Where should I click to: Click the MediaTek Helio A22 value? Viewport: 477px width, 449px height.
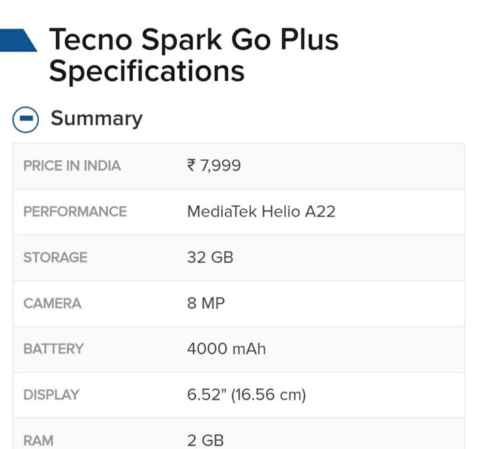(x=261, y=212)
